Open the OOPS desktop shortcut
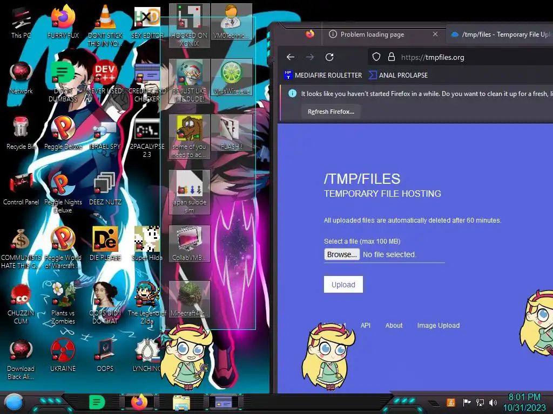The width and height of the screenshot is (553, 414). (x=105, y=356)
